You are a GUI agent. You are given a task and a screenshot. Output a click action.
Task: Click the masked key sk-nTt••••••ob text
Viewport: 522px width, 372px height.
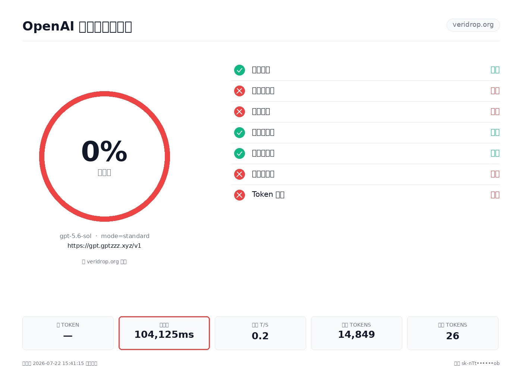(481, 363)
